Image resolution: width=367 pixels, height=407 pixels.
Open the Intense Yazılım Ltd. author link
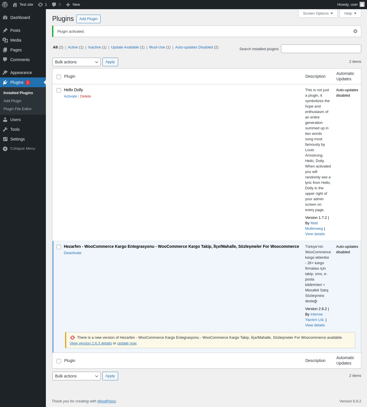click(315, 317)
